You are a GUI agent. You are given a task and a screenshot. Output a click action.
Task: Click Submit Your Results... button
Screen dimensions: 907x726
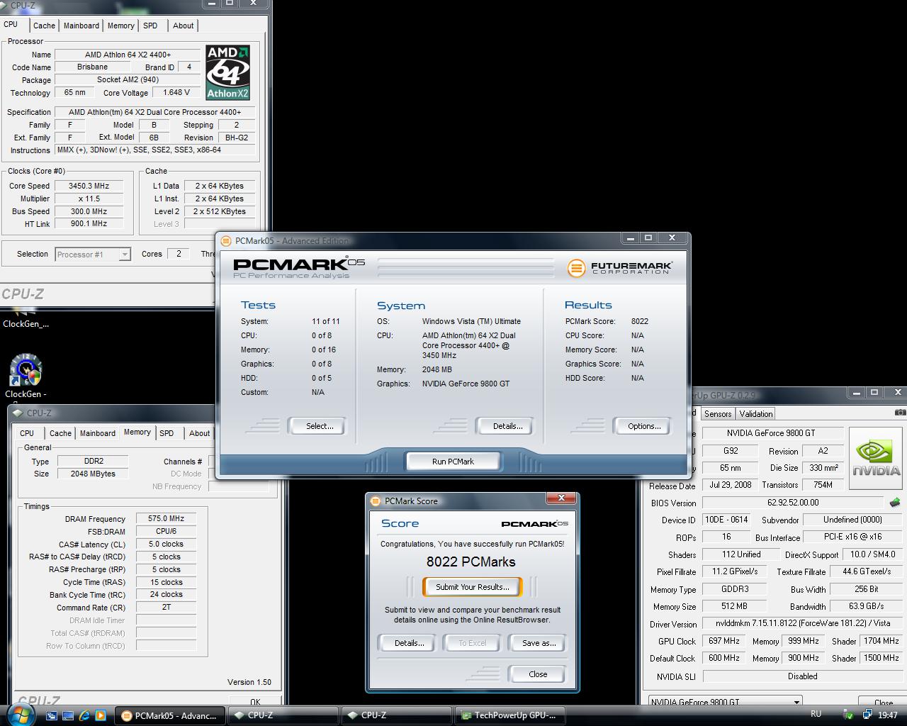click(473, 587)
